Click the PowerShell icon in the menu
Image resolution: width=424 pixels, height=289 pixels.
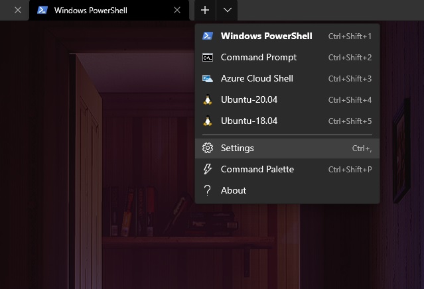coord(208,36)
